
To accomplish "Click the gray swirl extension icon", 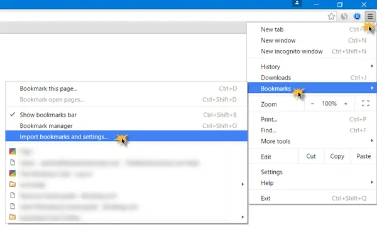I will point(344,16).
